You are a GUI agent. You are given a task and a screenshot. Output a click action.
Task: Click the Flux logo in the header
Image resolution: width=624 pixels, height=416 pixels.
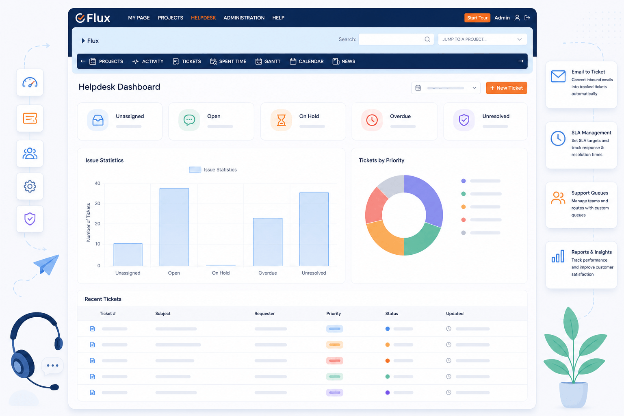93,18
